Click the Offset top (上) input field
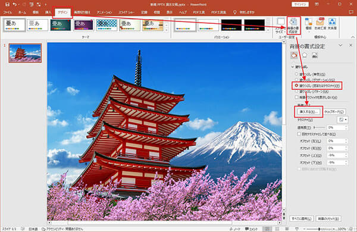The image size is (357, 232). pos(336,155)
